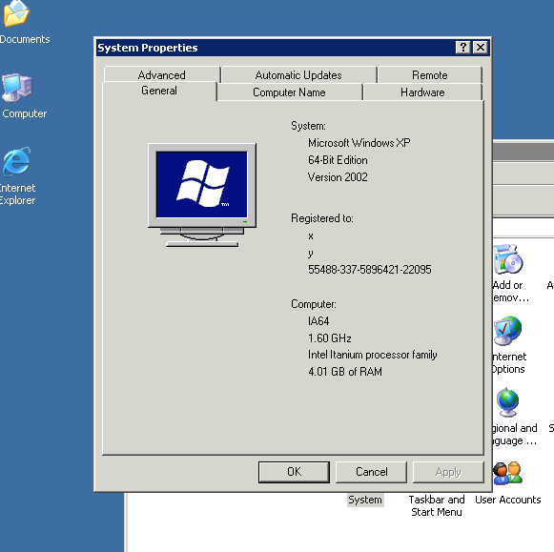Close the System Properties dialog

point(481,48)
